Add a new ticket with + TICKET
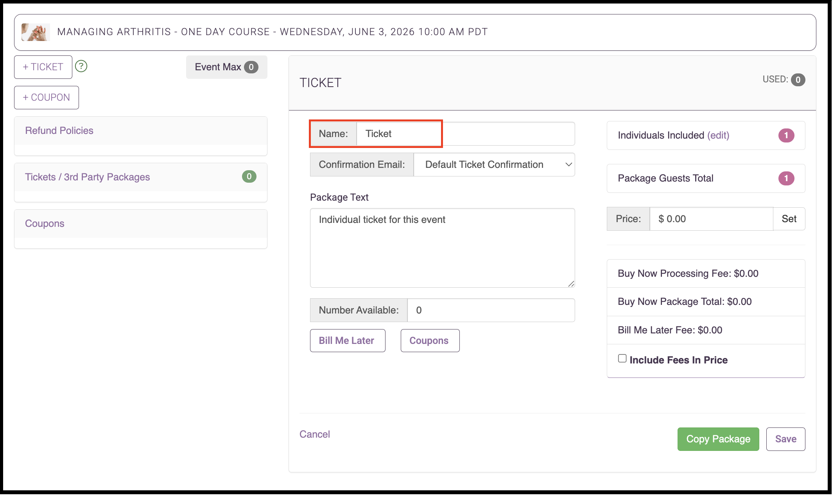 tap(43, 67)
